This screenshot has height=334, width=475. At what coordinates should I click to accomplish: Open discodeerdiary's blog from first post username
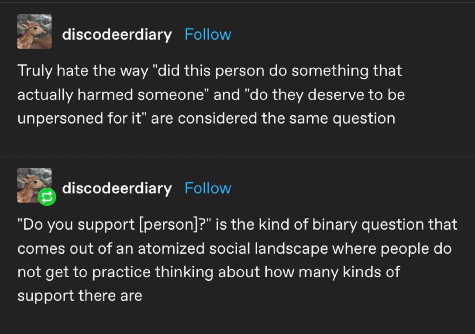coord(117,34)
